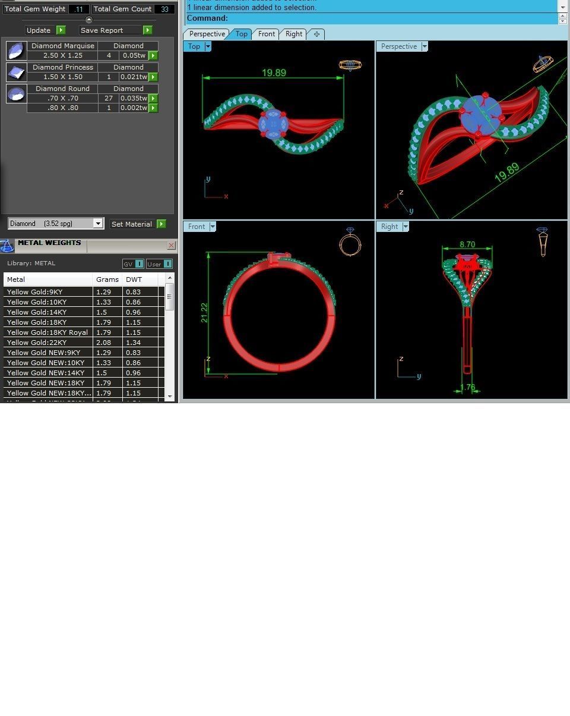The height and width of the screenshot is (716, 570).
Task: Click the Total Gem Count value field
Action: [164, 9]
